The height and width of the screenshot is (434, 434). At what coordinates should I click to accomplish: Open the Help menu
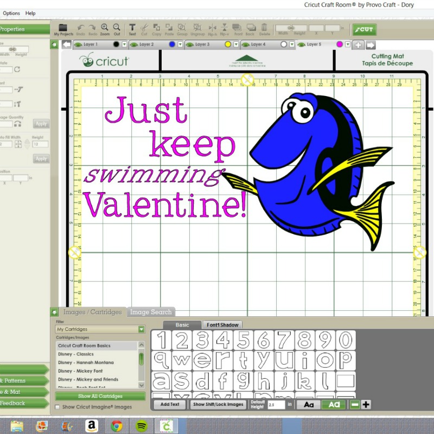[30, 13]
